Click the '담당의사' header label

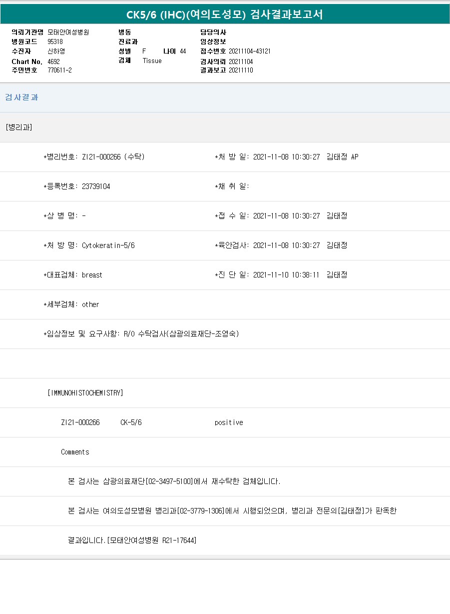(213, 32)
